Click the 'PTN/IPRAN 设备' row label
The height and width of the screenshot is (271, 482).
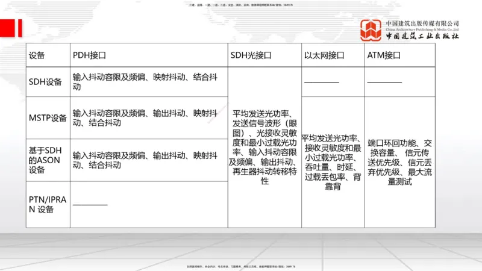(x=48, y=204)
